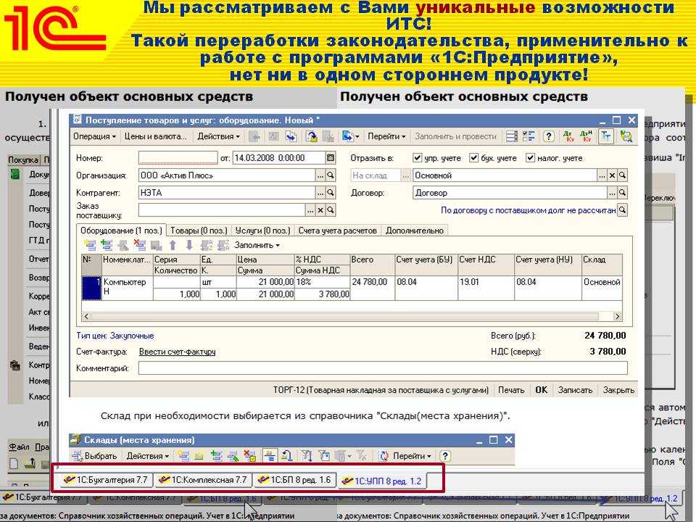Open help icon in Склады window toolbar

click(x=445, y=456)
